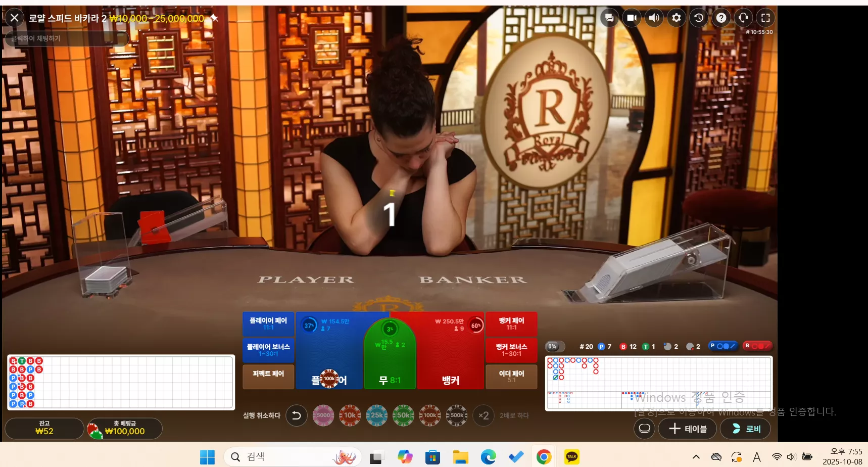
Task: Open Microsoft Edge from taskbar
Action: 488,457
